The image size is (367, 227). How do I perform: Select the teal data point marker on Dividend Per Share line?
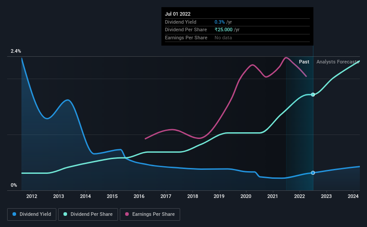(313, 95)
